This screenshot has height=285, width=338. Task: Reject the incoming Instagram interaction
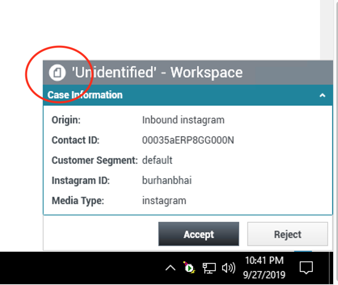(287, 234)
